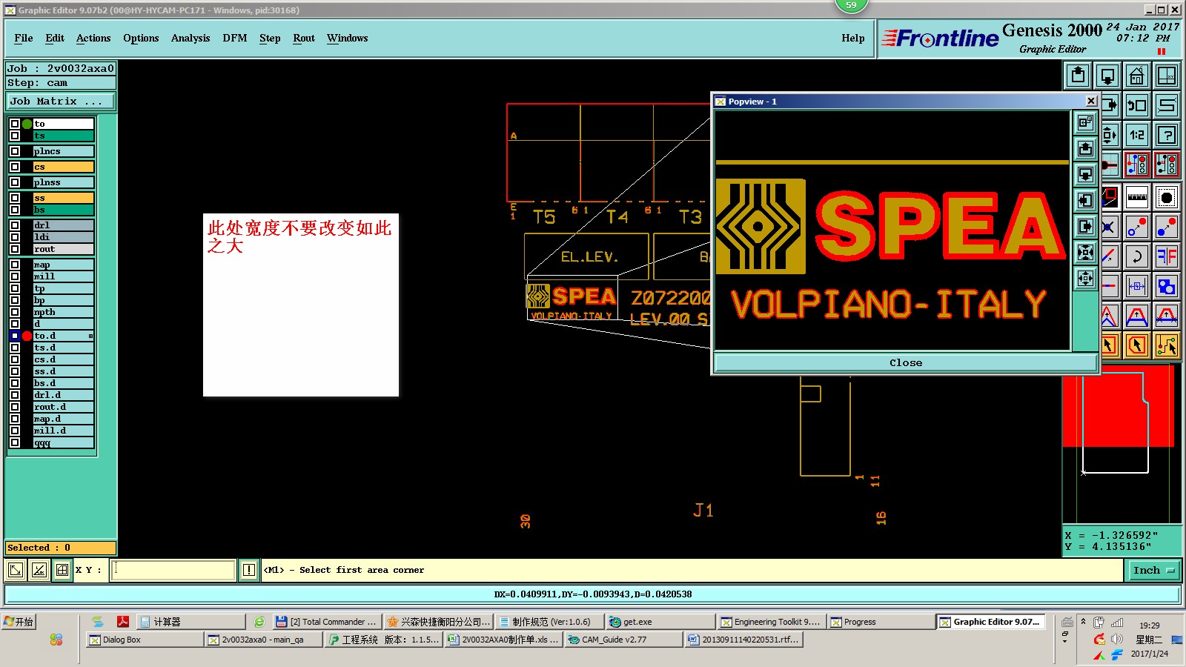Open Engineering Toolkit window from taskbar
Image resolution: width=1186 pixels, height=667 pixels.
[x=771, y=622]
